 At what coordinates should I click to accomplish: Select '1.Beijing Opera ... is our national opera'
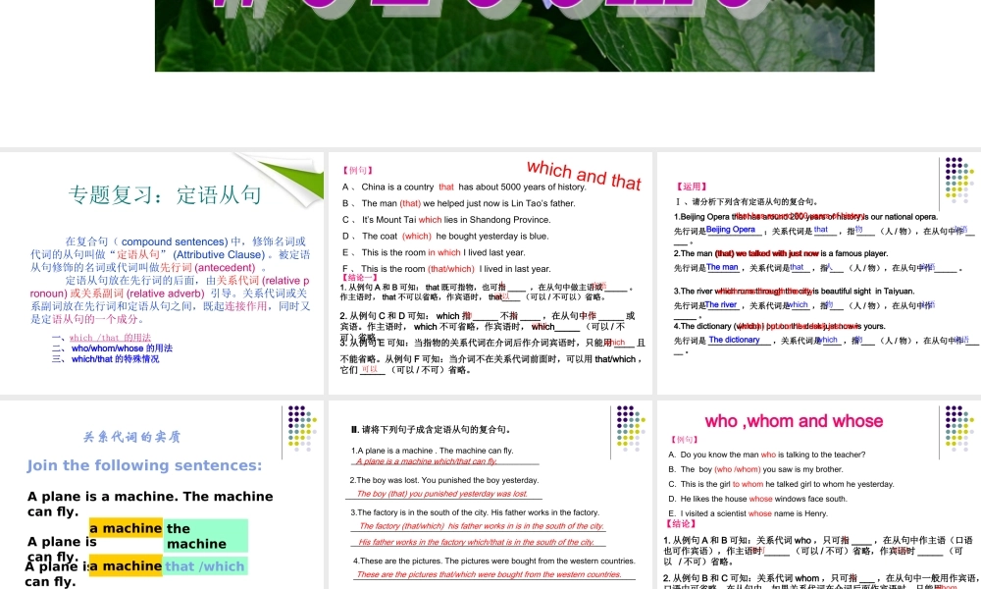point(805,217)
